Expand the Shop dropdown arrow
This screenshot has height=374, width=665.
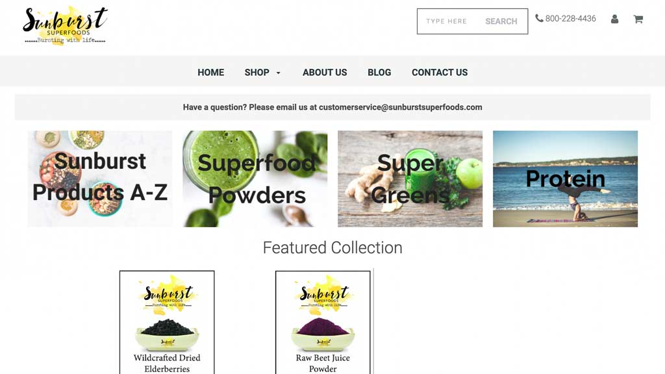click(x=278, y=73)
